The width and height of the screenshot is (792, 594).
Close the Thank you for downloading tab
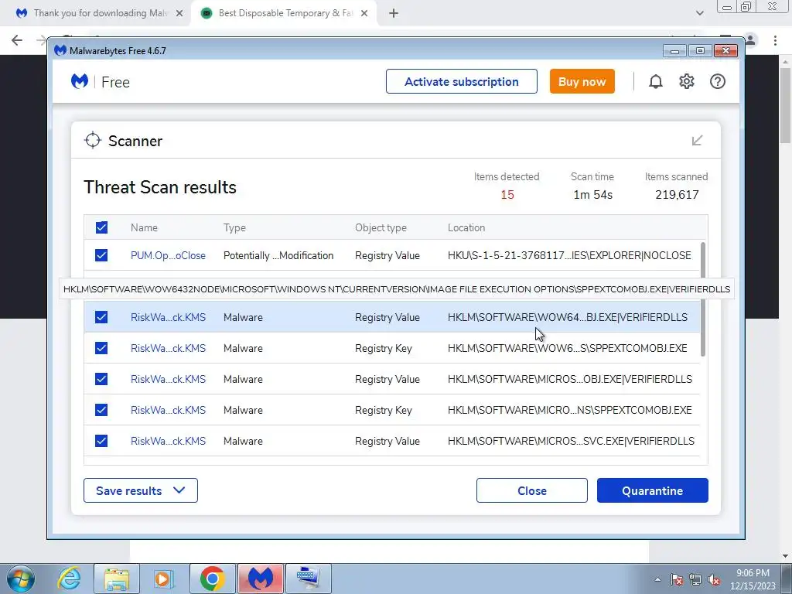click(x=179, y=14)
